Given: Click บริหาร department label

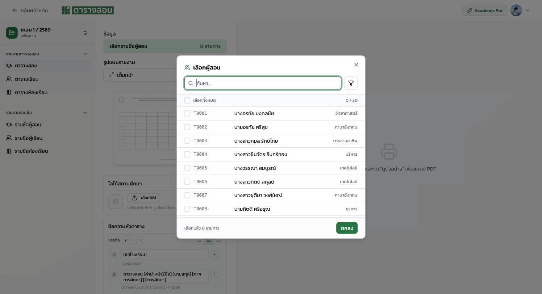Looking at the screenshot, I should click(351, 154).
